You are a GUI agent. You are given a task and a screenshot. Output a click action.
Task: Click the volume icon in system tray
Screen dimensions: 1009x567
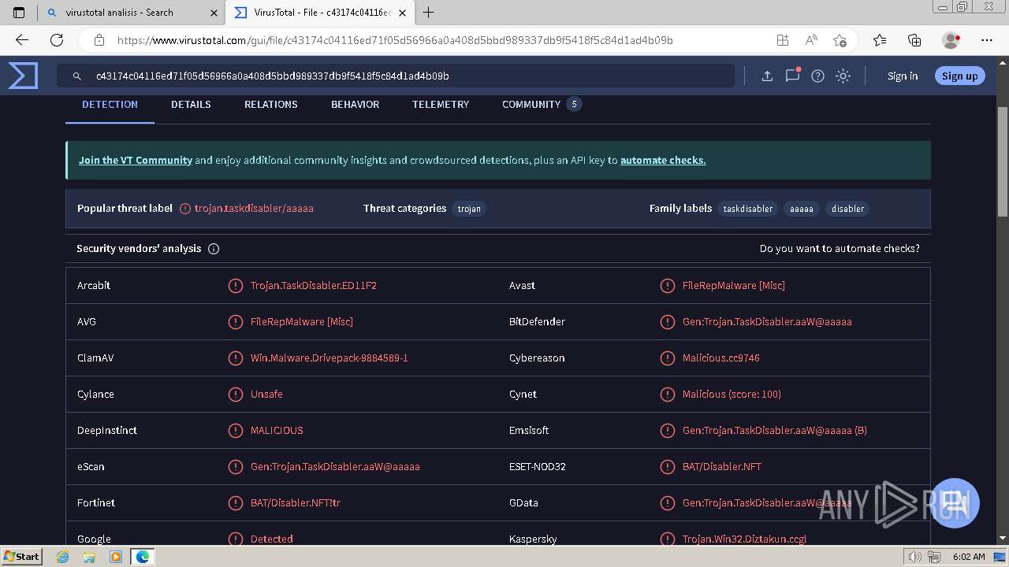tap(915, 557)
